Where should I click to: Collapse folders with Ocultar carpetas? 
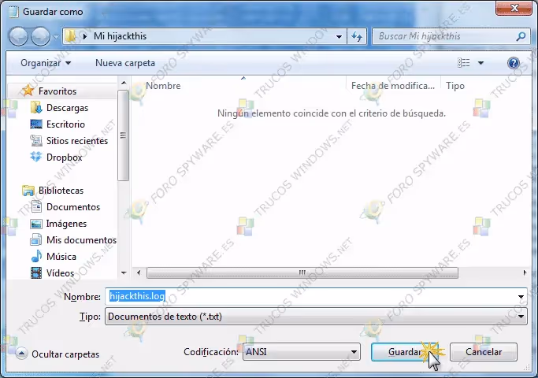(58, 354)
